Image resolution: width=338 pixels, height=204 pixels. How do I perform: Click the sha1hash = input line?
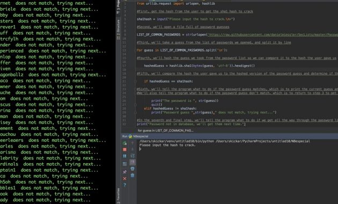coord(186,19)
